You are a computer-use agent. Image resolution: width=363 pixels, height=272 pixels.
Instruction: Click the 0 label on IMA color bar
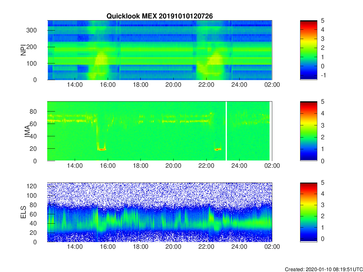click(x=322, y=161)
